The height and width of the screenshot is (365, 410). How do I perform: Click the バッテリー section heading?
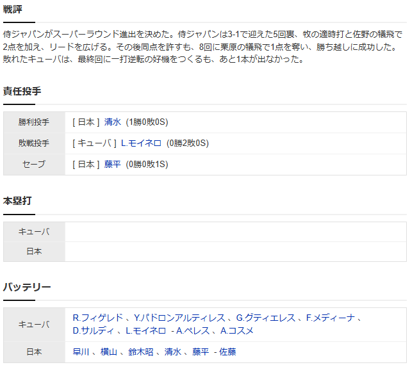[x=27, y=287]
